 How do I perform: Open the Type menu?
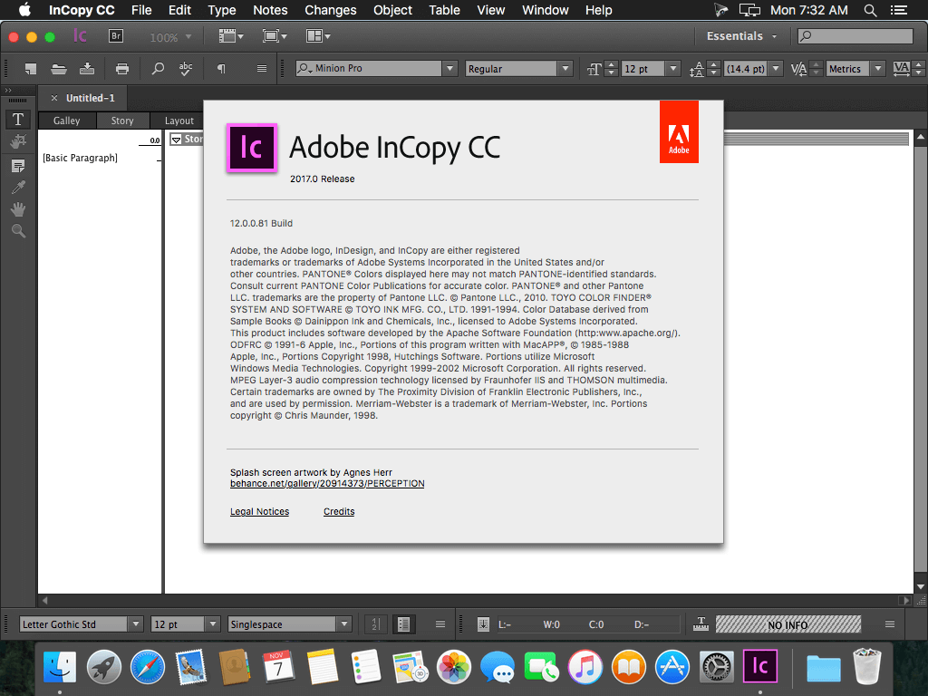click(x=222, y=10)
